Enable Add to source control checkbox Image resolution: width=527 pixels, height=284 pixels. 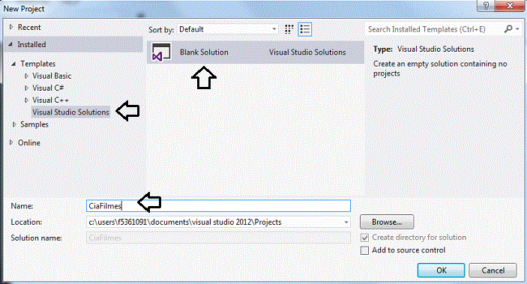coord(364,250)
